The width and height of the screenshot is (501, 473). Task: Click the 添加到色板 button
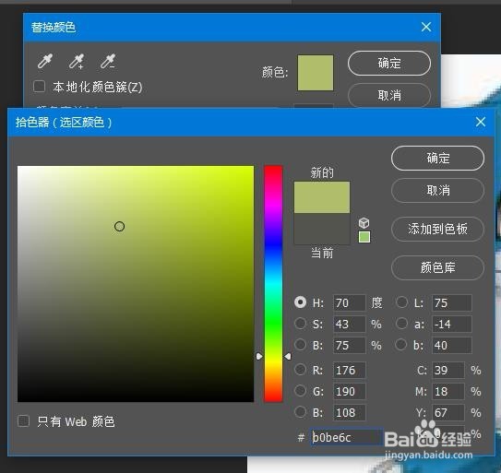(x=437, y=229)
